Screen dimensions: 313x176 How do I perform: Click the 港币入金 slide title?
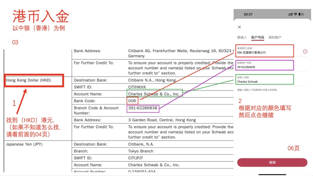tap(41, 16)
